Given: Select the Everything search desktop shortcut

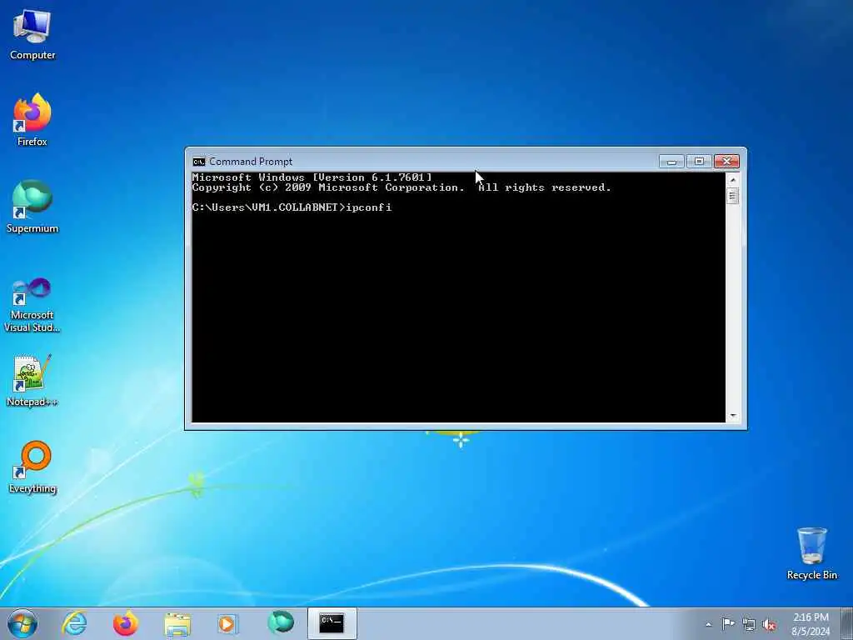Looking at the screenshot, I should click(32, 467).
